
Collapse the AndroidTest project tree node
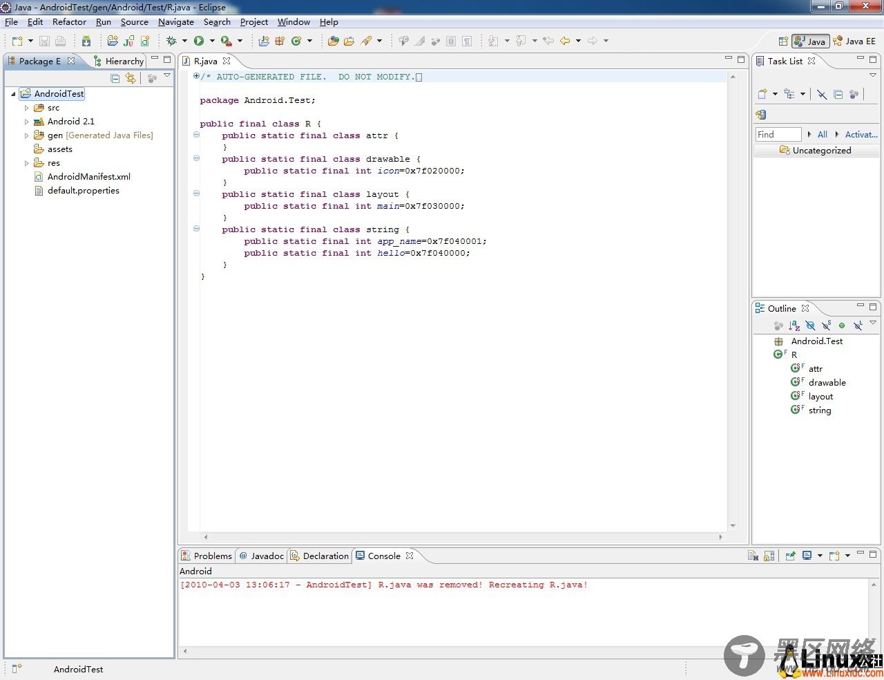(x=13, y=94)
